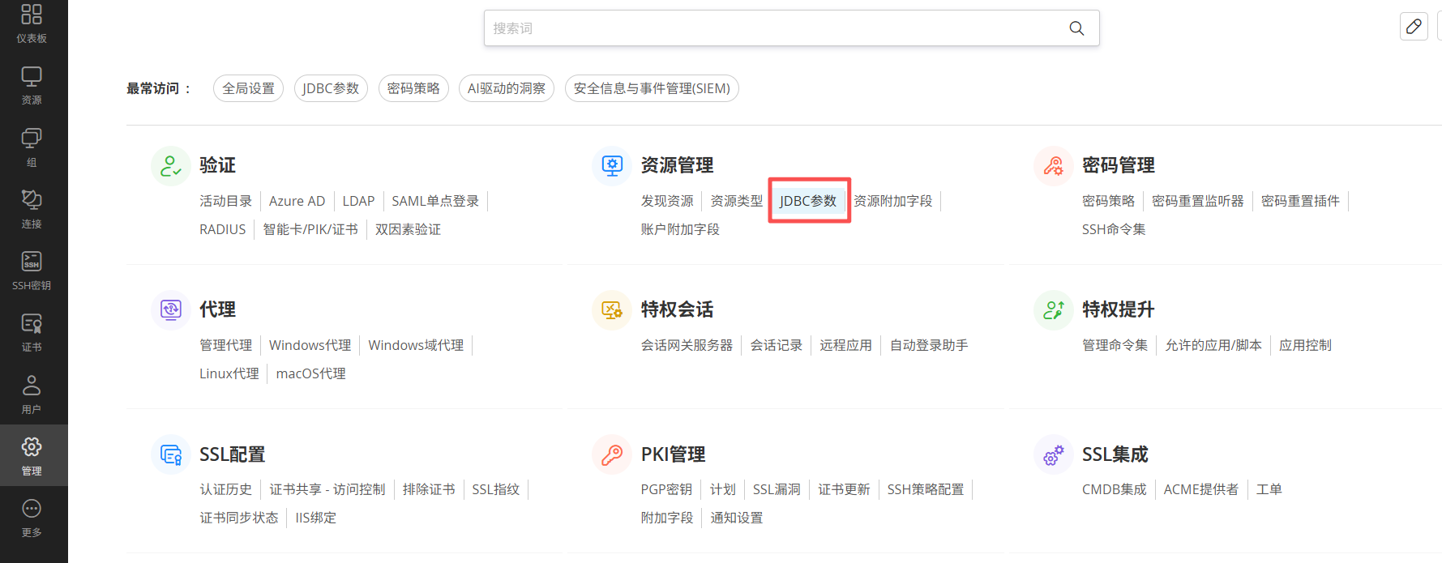
Task: Select the 证书 sidebar icon
Action: 32,332
